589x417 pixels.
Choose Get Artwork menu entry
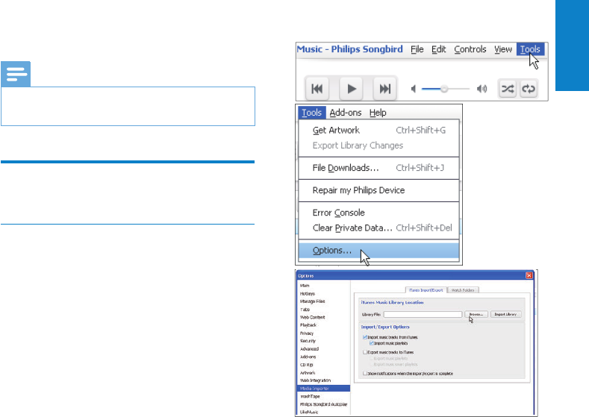(378, 131)
